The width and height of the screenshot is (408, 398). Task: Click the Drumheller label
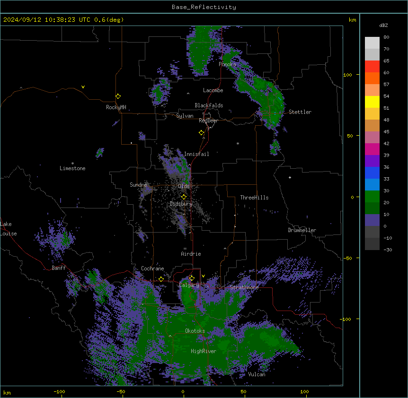[302, 230]
